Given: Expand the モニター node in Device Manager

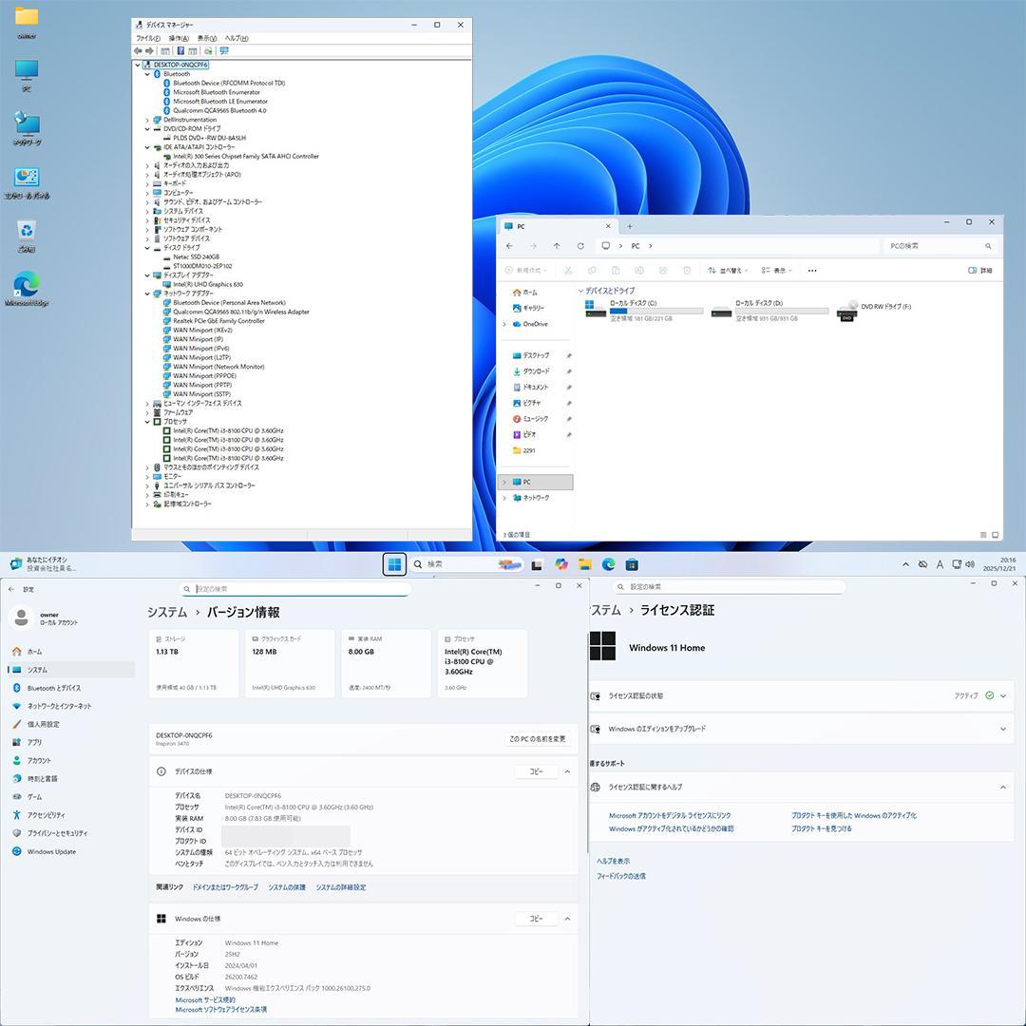Looking at the screenshot, I should click(146, 476).
